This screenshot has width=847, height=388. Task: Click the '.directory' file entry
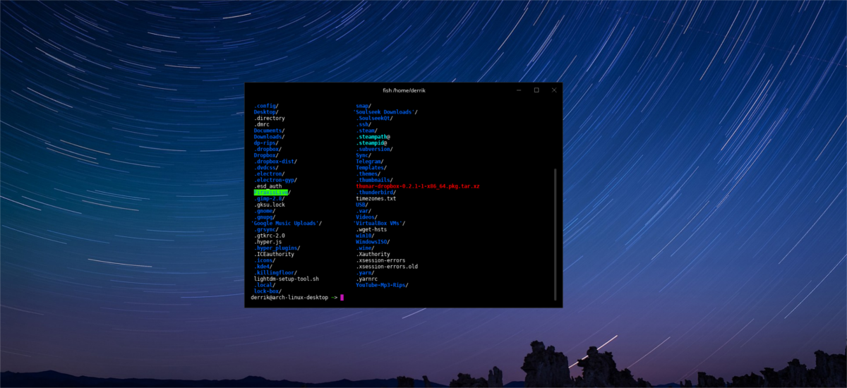270,119
